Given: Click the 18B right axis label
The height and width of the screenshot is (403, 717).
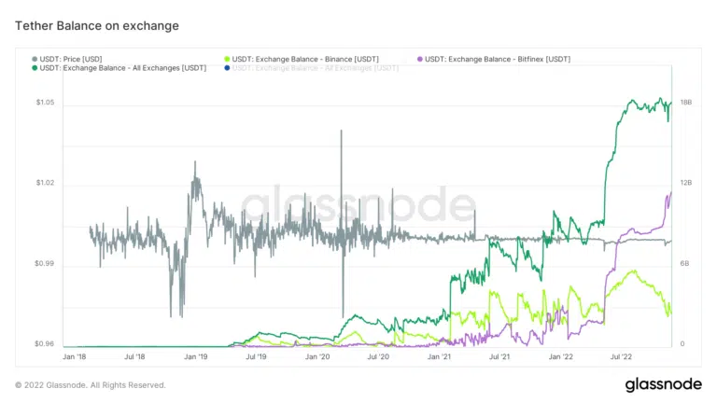Looking at the screenshot, I should 685,103.
